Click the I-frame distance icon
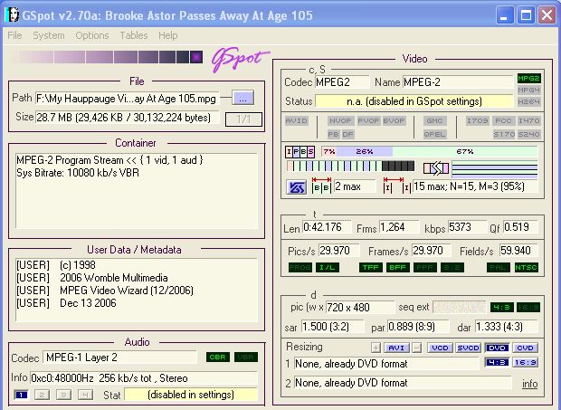The image size is (561, 410). tap(397, 185)
